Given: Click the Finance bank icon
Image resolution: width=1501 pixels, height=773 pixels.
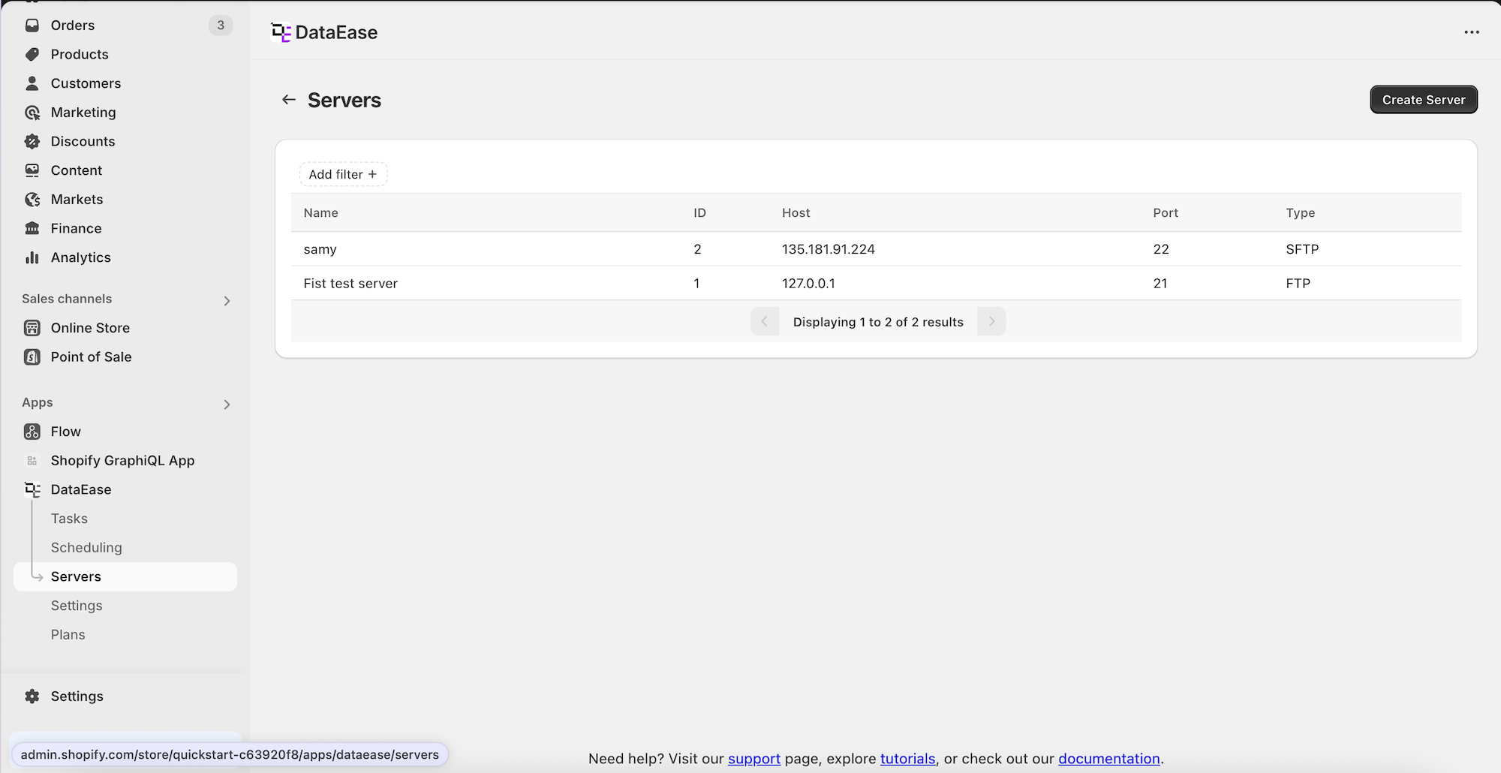Looking at the screenshot, I should 32,228.
